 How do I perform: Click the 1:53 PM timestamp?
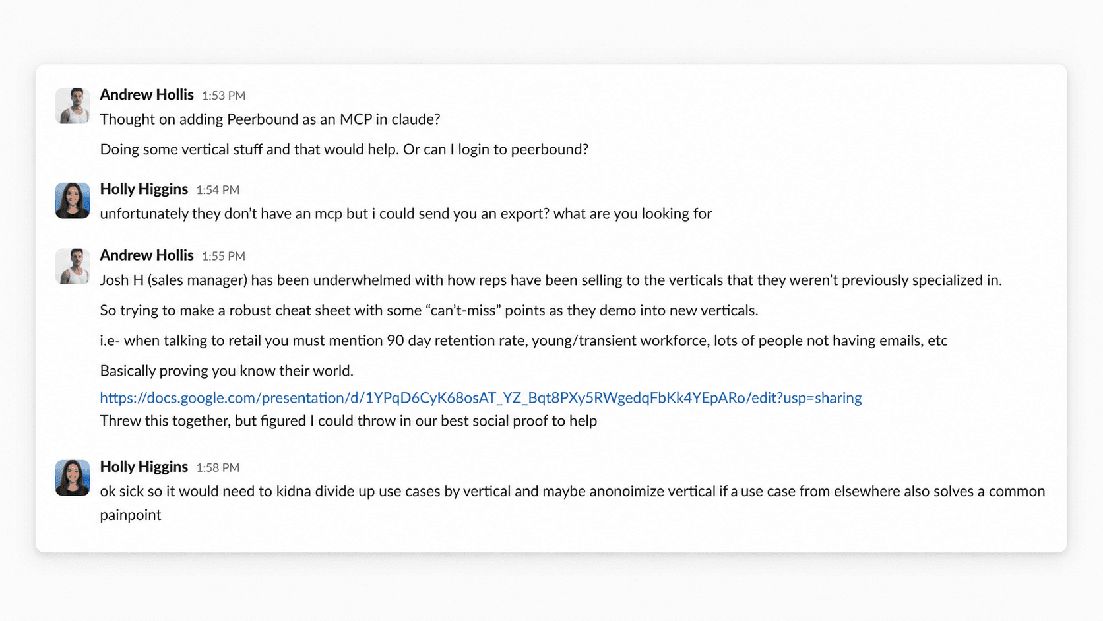click(224, 96)
